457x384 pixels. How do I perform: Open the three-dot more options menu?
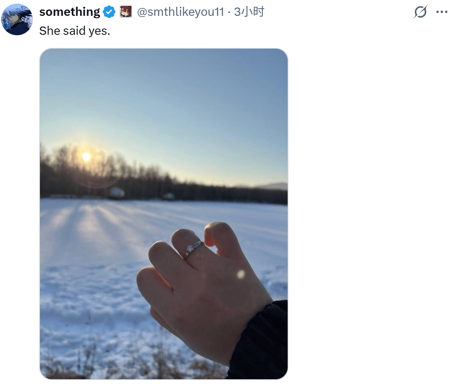pos(442,12)
